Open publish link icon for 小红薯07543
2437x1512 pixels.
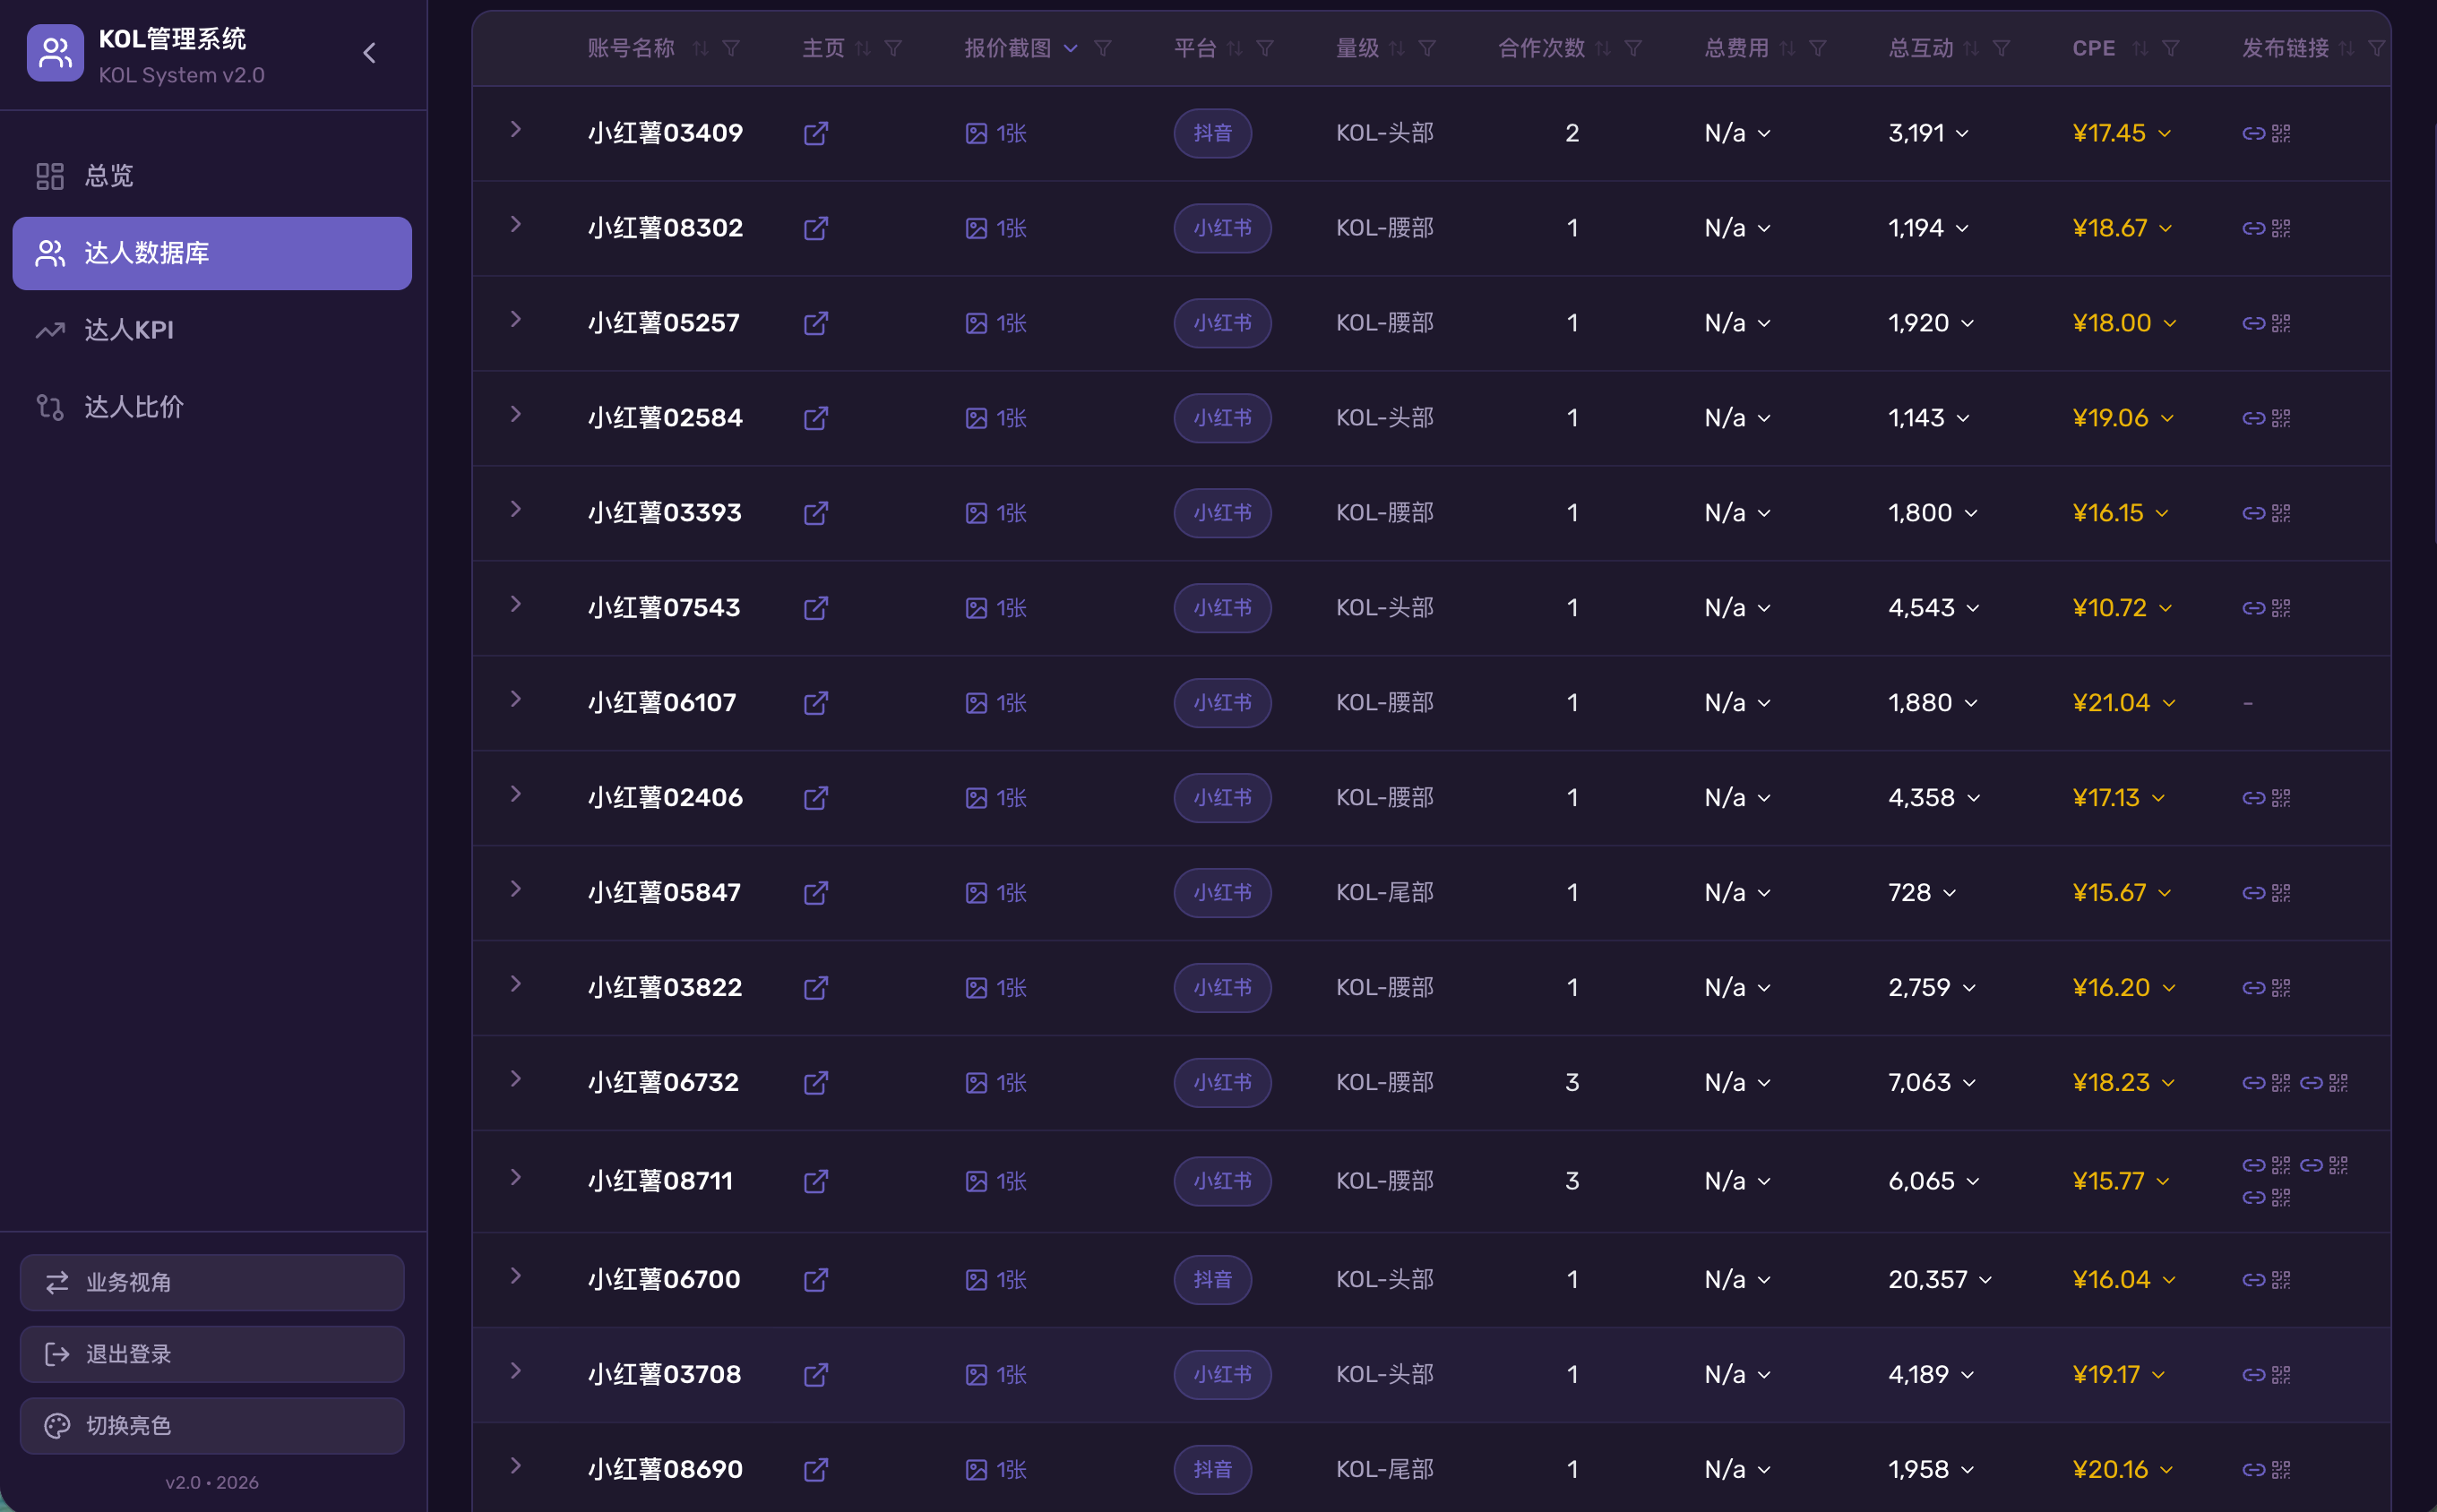2253,608
